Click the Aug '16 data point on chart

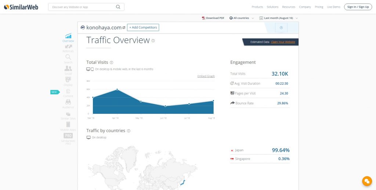click(x=213, y=101)
